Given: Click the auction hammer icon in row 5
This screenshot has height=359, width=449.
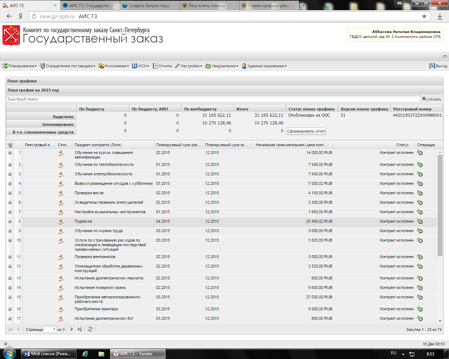Looking at the screenshot, I should point(61,193).
